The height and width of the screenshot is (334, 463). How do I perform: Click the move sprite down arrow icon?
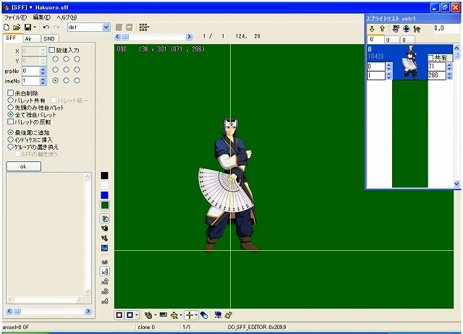(x=372, y=29)
